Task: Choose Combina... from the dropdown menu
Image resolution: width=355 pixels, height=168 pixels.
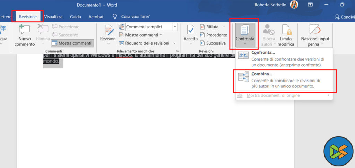Action: [284, 80]
